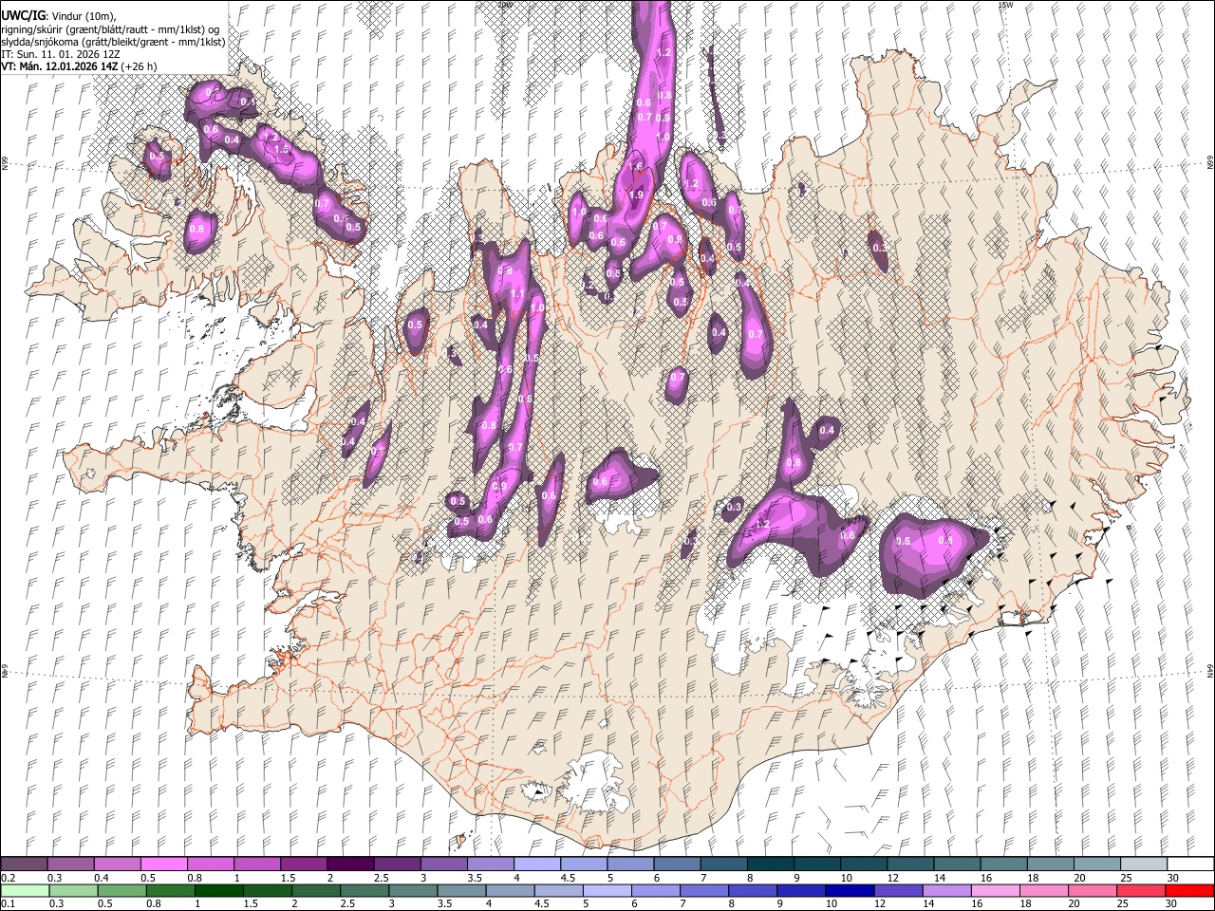Pick the darkest purple snow swatch starting at 2
The height and width of the screenshot is (911, 1215).
(349, 865)
